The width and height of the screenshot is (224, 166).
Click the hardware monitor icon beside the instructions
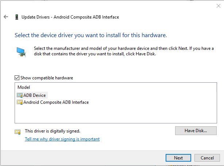point(21,51)
